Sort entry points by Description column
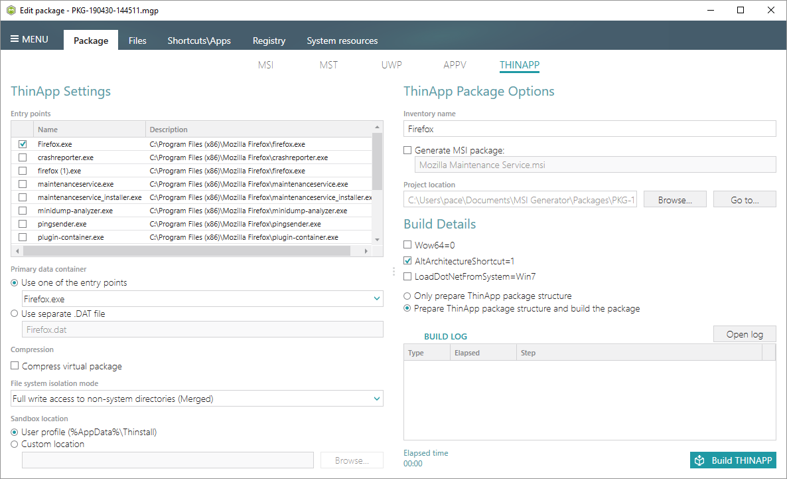Screen dimensions: 787x479 point(259,129)
